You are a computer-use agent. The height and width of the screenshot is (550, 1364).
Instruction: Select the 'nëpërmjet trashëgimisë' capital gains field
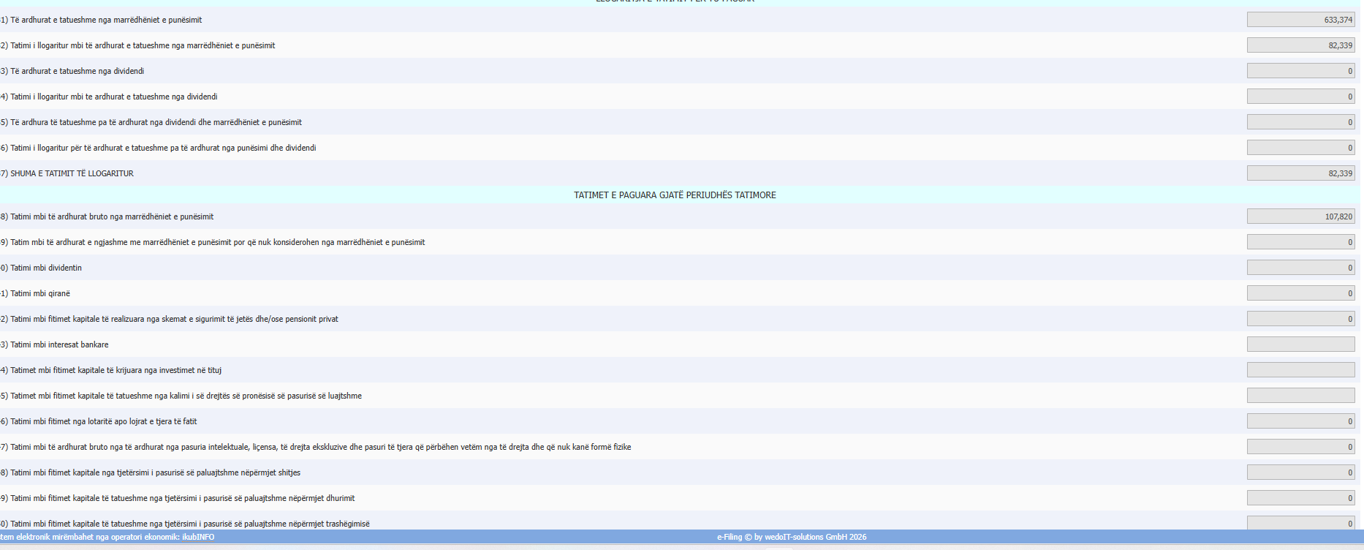(1300, 523)
